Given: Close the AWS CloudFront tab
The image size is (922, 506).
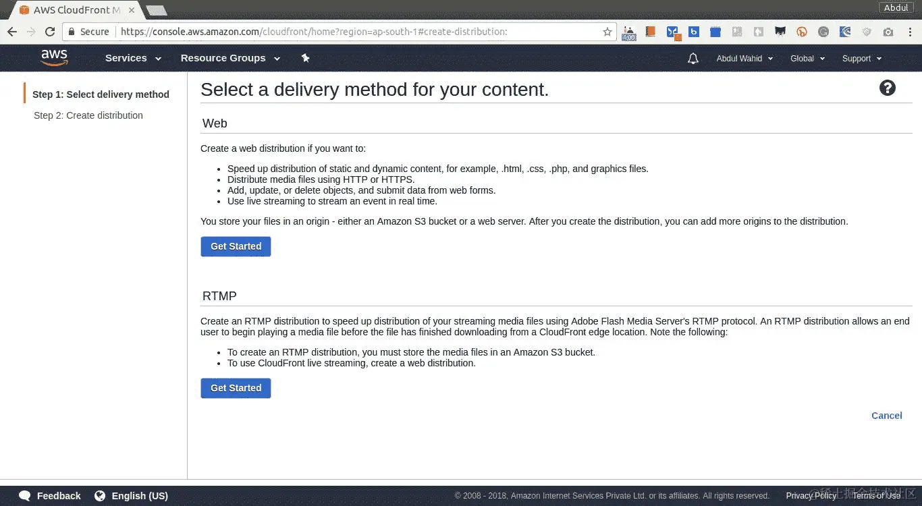Looking at the screenshot, I should click(132, 10).
